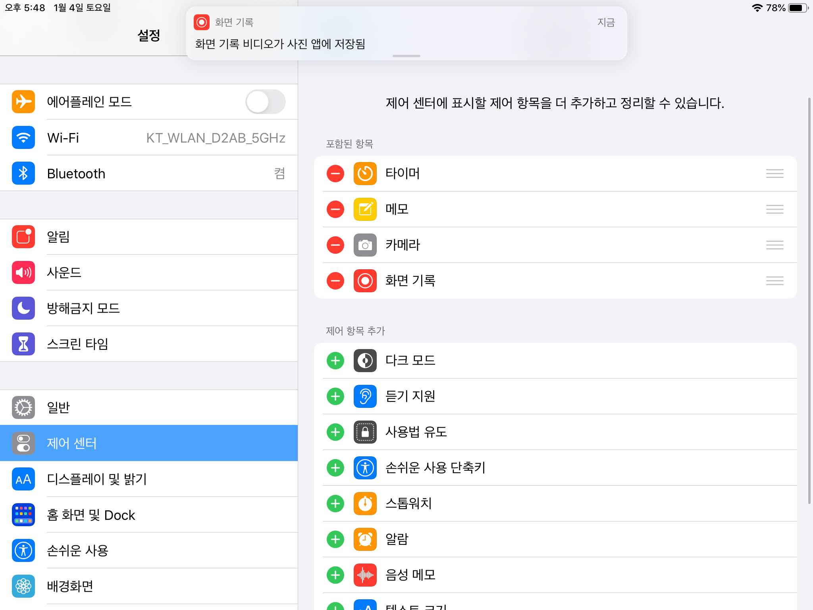
Task: Click the 스크린 타임 hourglass icon
Action: point(23,344)
